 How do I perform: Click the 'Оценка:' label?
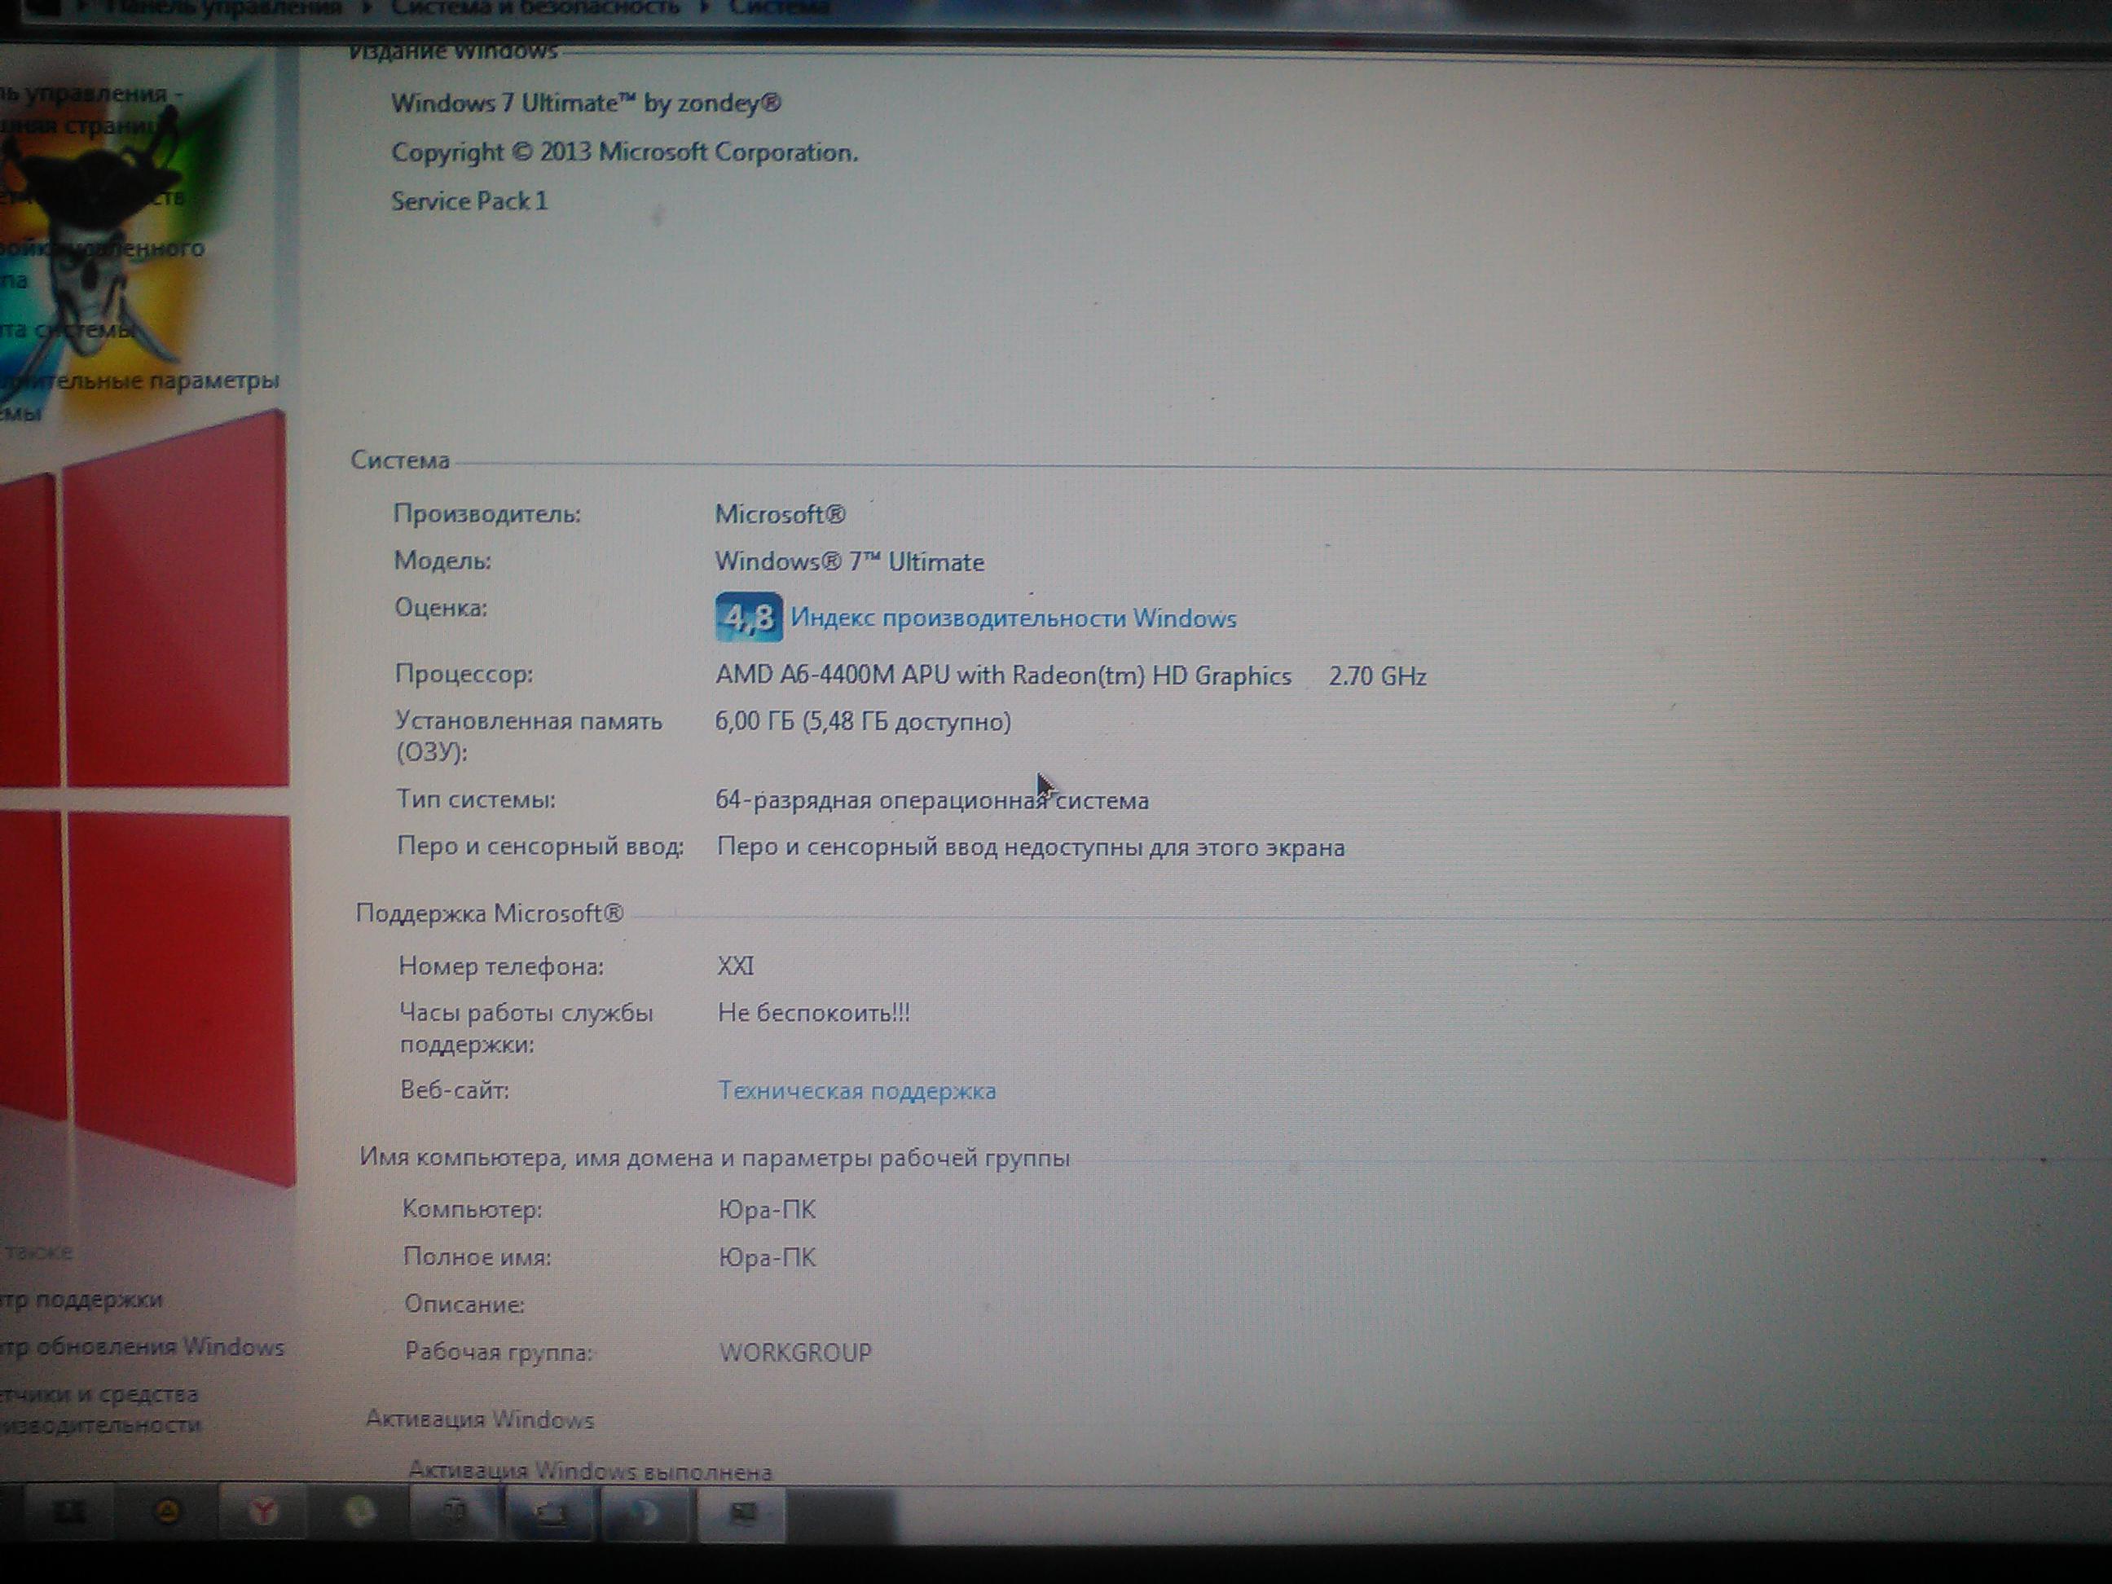441,607
